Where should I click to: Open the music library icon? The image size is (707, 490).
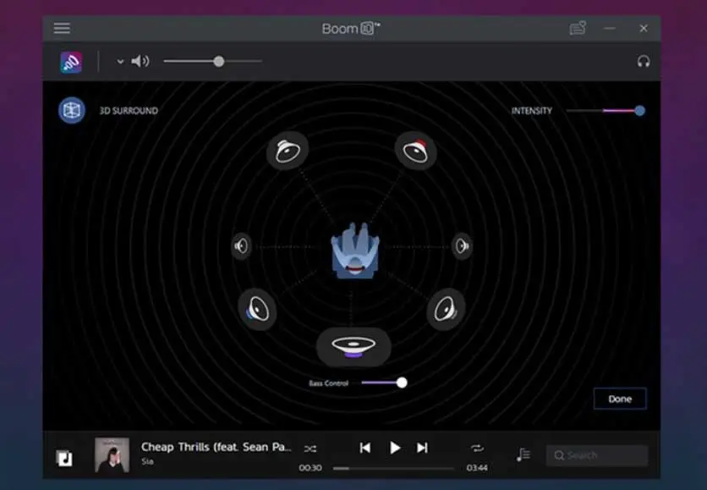tap(64, 458)
